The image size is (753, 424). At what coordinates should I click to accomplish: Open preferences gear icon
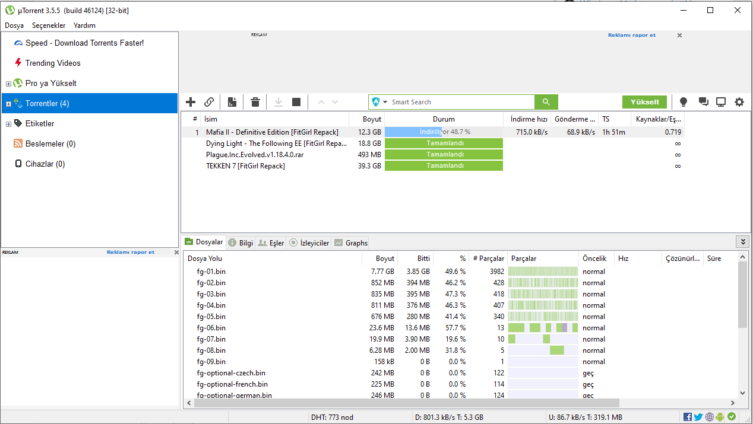tap(739, 102)
